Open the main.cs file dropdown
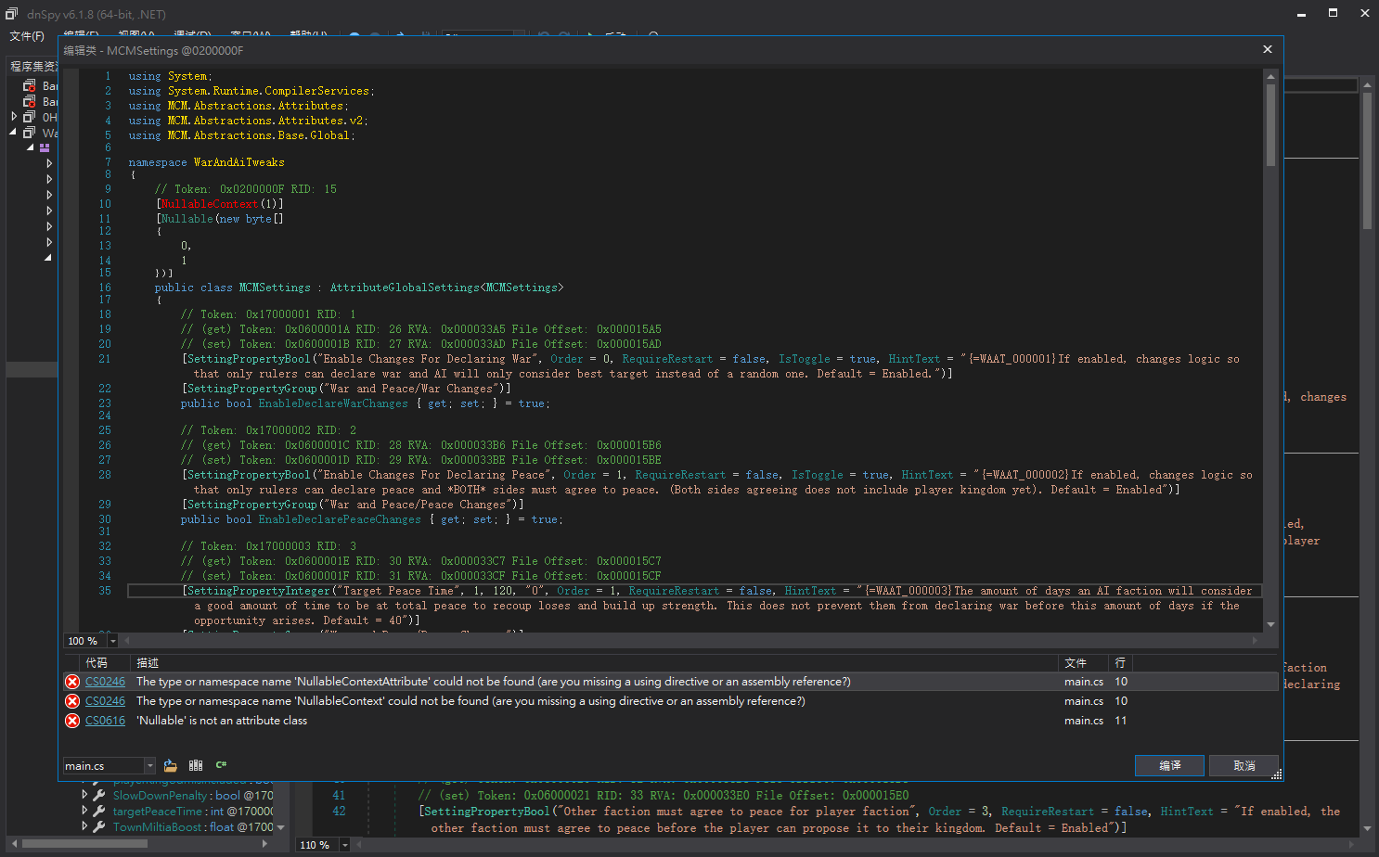Viewport: 1379px width, 857px height. coord(149,766)
